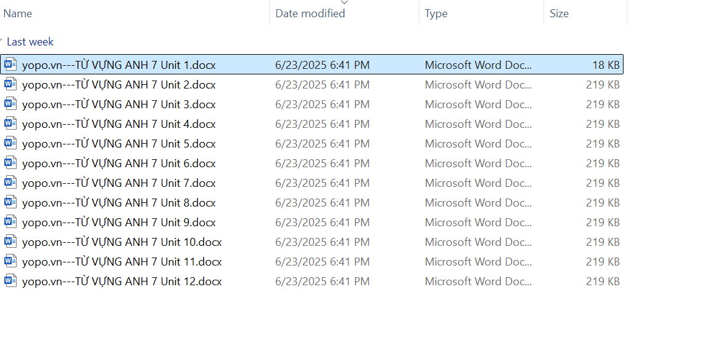The width and height of the screenshot is (706, 351).
Task: Click the Word icon for Unit 1.docx
Action: point(10,65)
